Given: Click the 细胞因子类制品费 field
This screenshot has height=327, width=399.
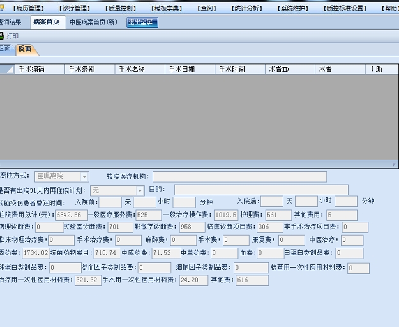Looking at the screenshot, I should click(251, 268).
